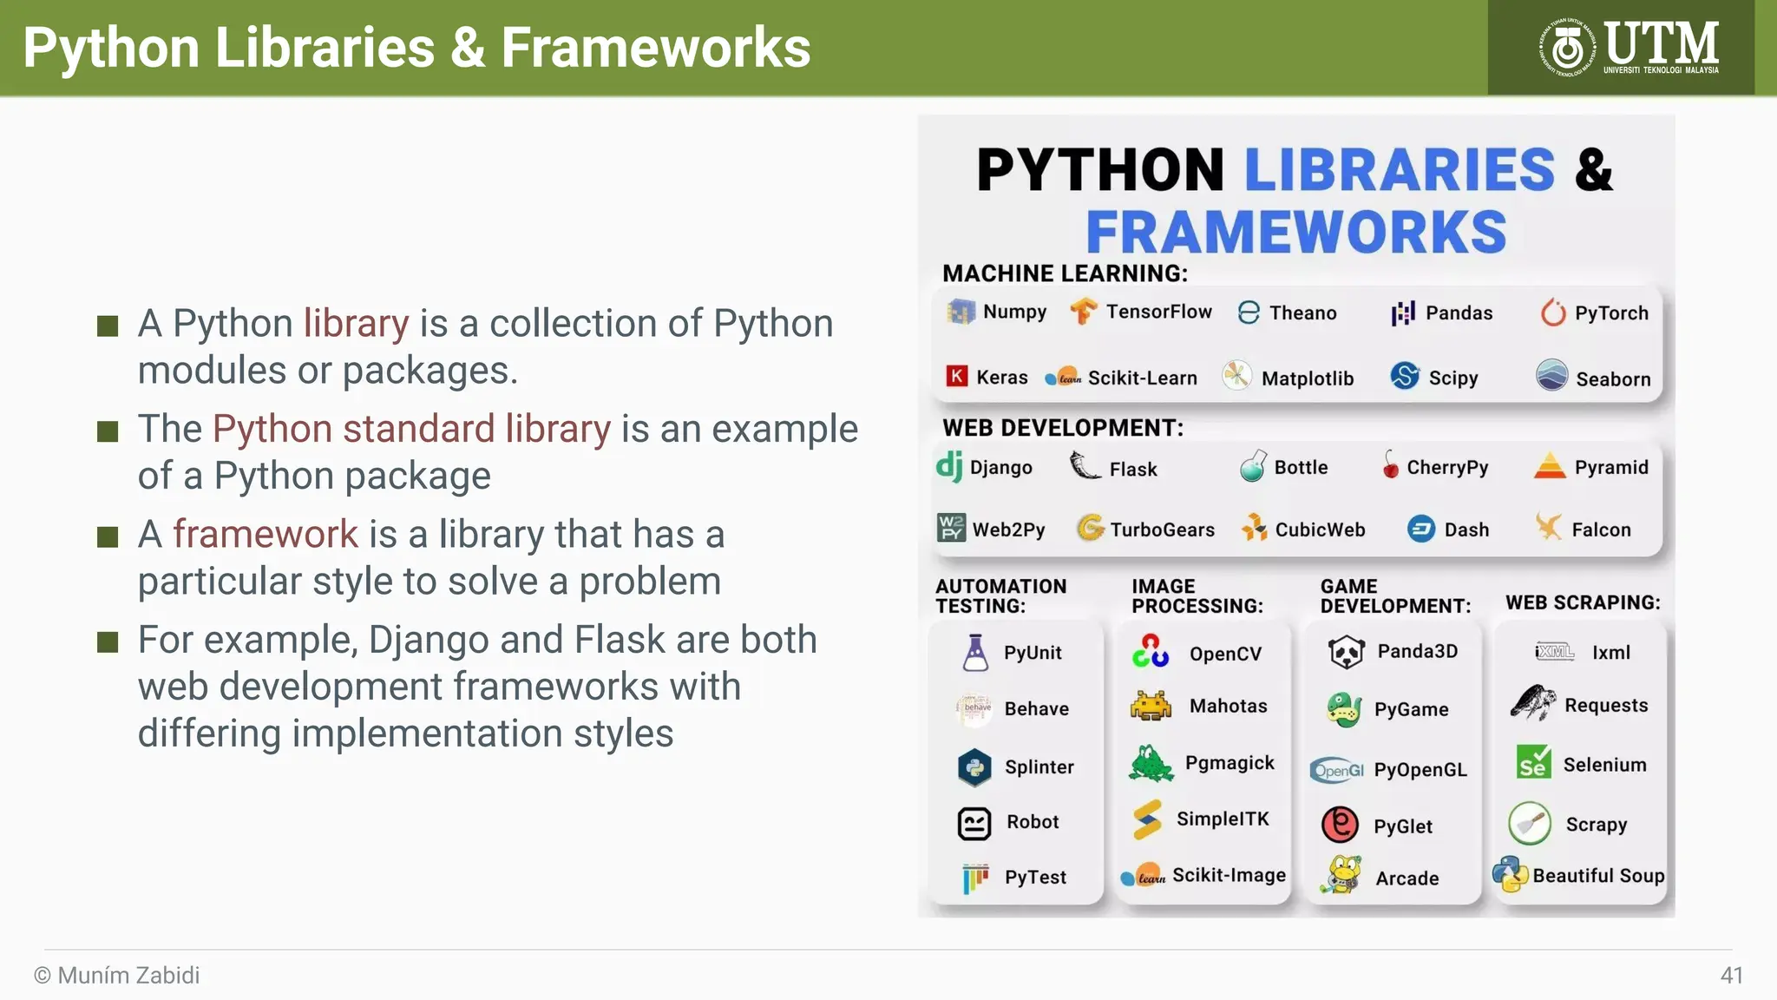Click the Requests turtle icon

1533,703
